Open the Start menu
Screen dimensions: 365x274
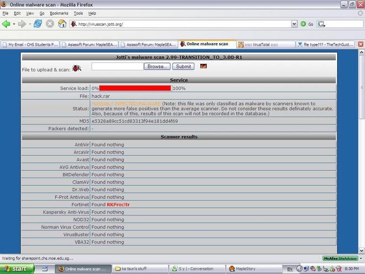point(16,269)
